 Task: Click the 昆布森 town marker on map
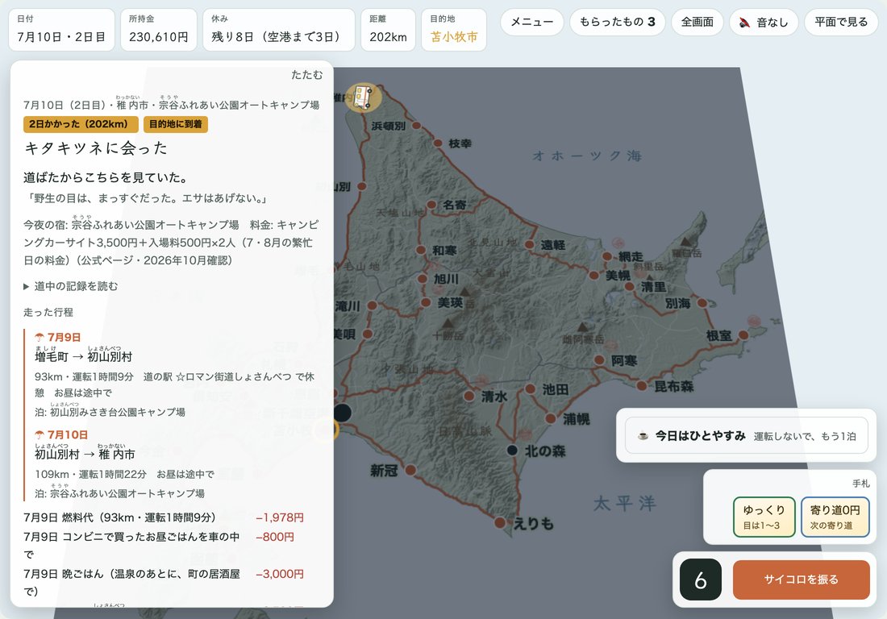[x=642, y=386]
